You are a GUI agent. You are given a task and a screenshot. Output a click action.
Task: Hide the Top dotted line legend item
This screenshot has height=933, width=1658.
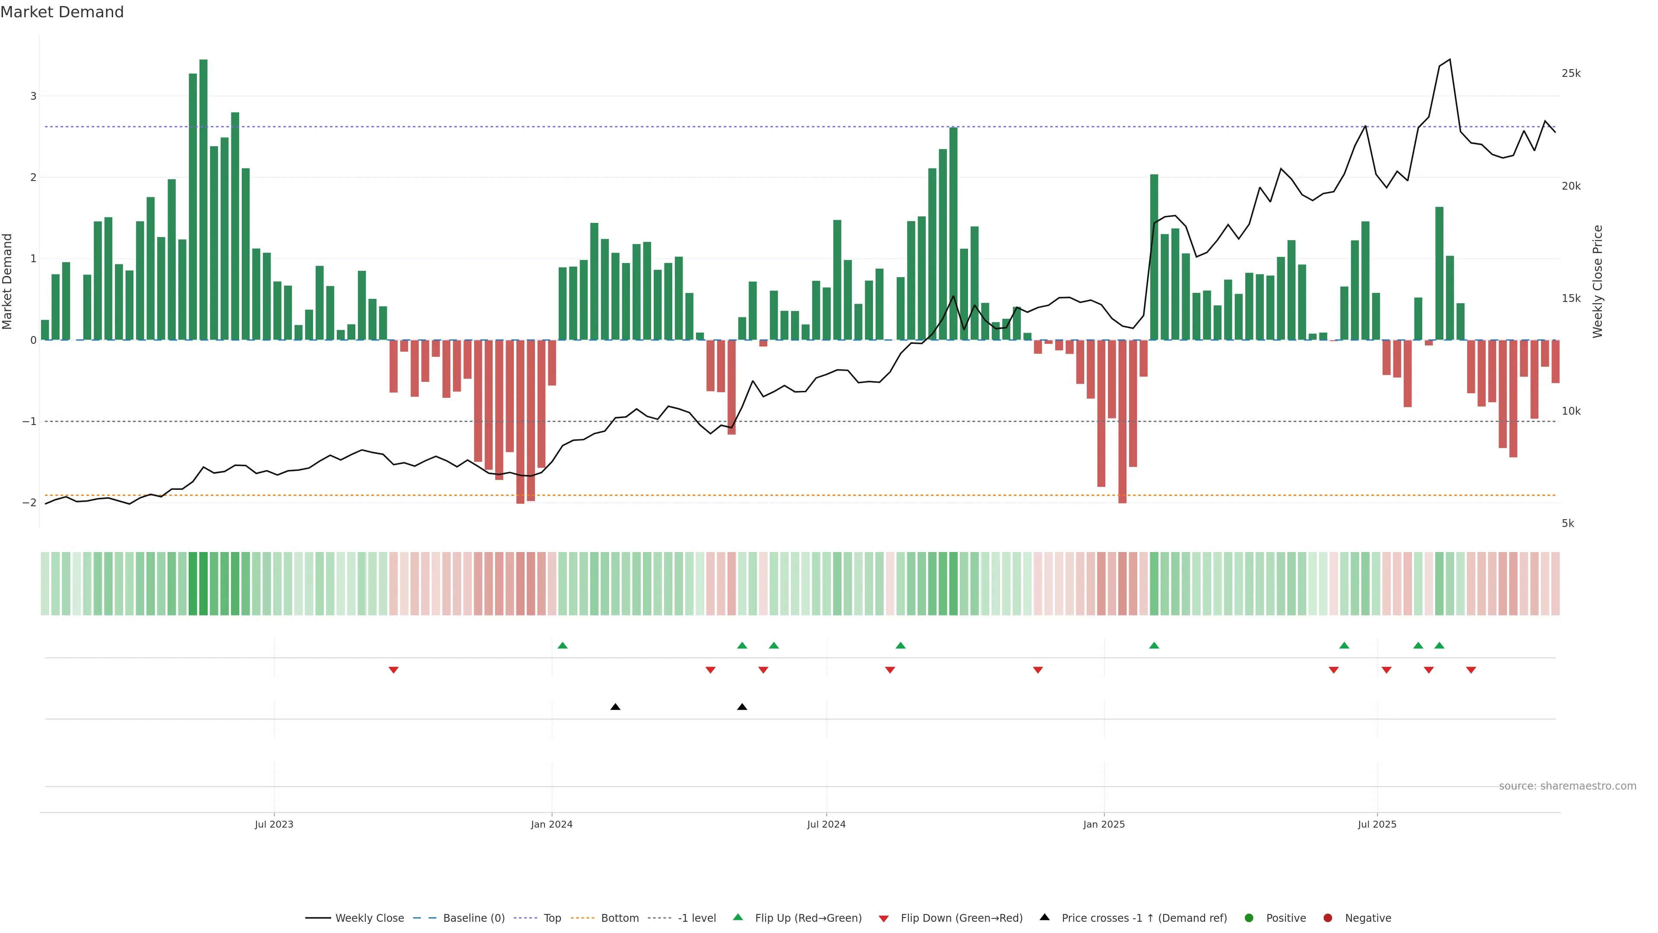[x=552, y=917]
